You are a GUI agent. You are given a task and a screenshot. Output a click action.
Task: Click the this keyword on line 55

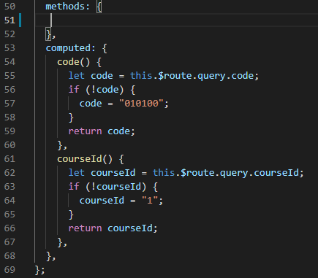(x=141, y=76)
